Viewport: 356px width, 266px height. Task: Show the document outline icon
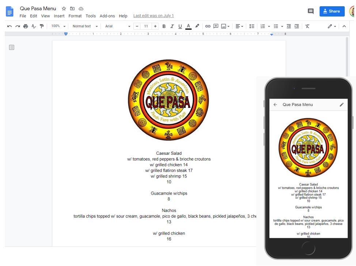pyautogui.click(x=12, y=47)
